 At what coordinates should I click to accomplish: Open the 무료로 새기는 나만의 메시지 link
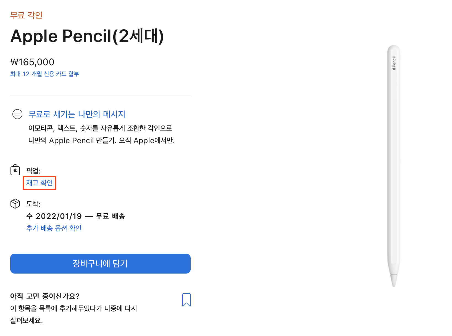click(77, 114)
